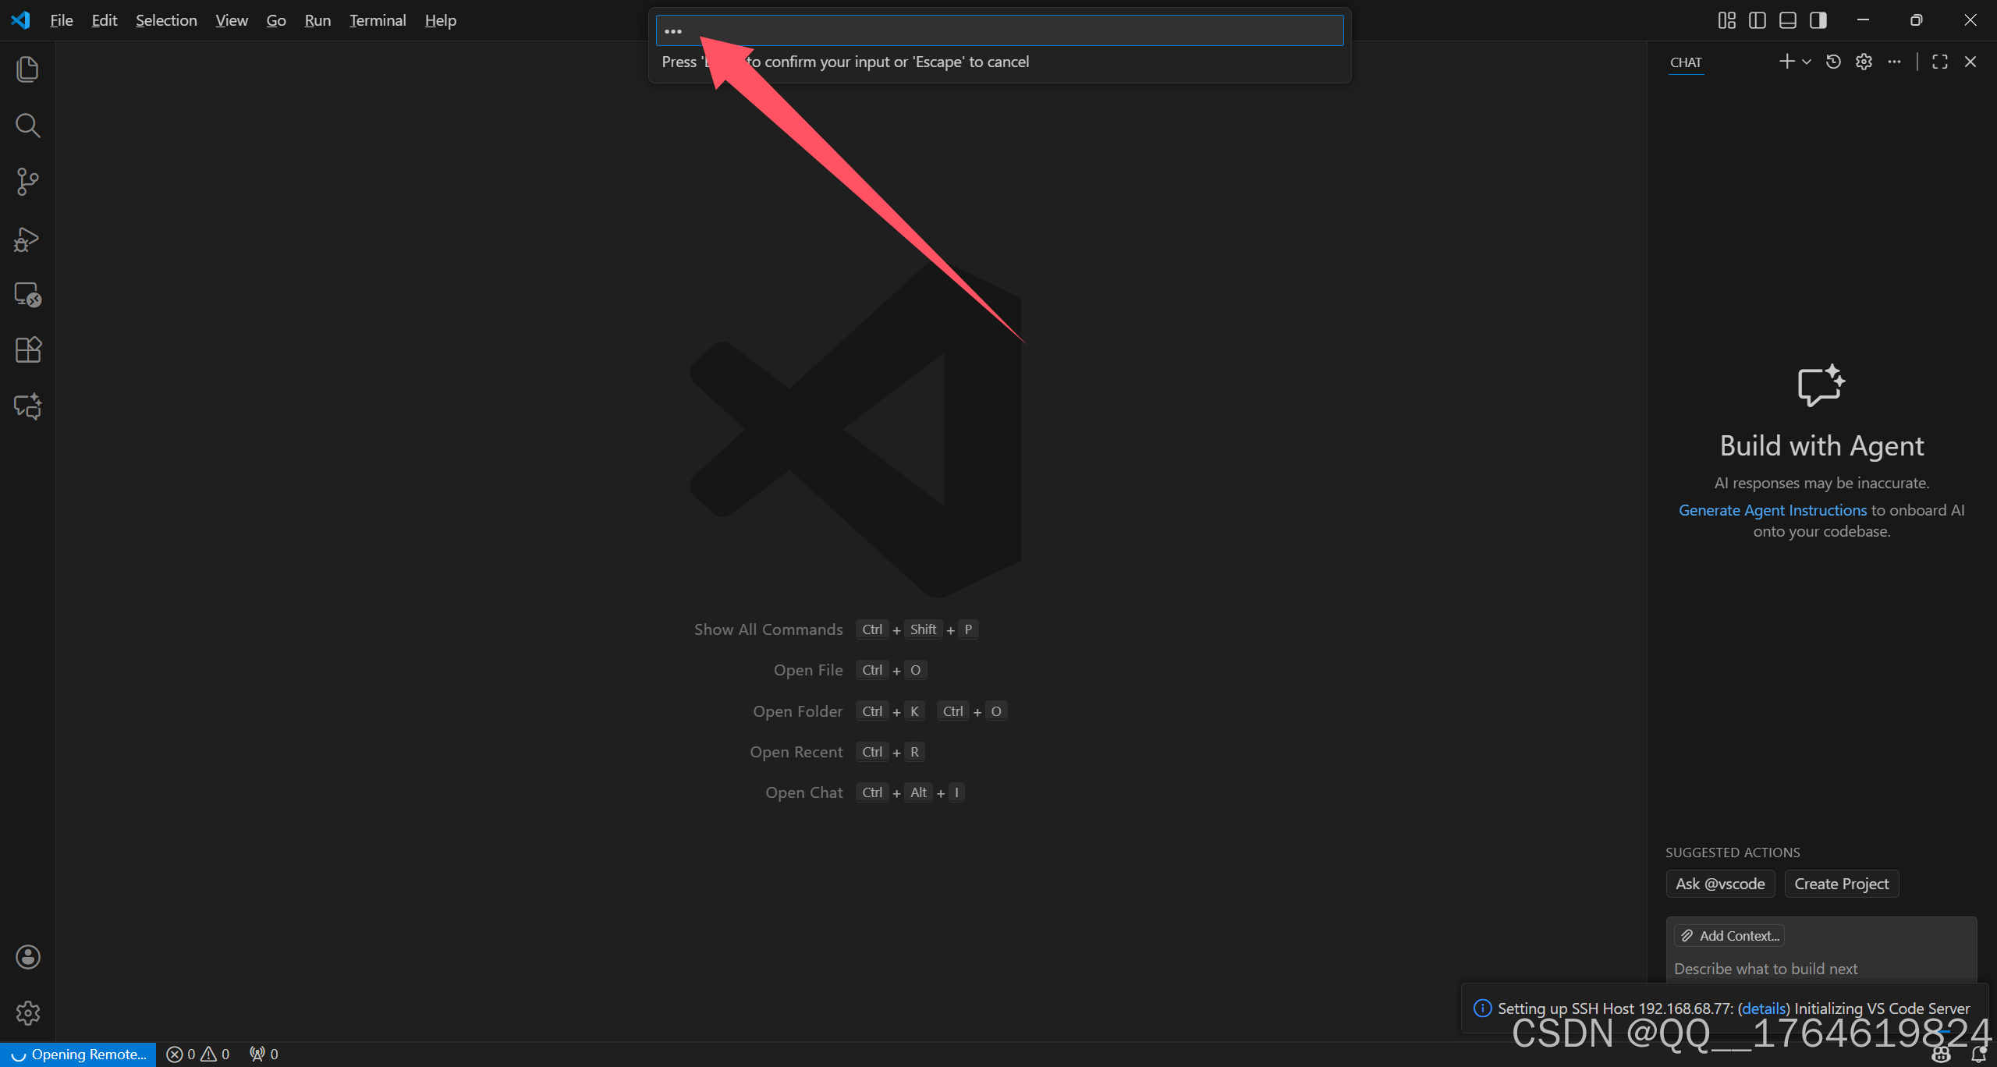Open Chat panel more actions ellipsis

click(1894, 62)
